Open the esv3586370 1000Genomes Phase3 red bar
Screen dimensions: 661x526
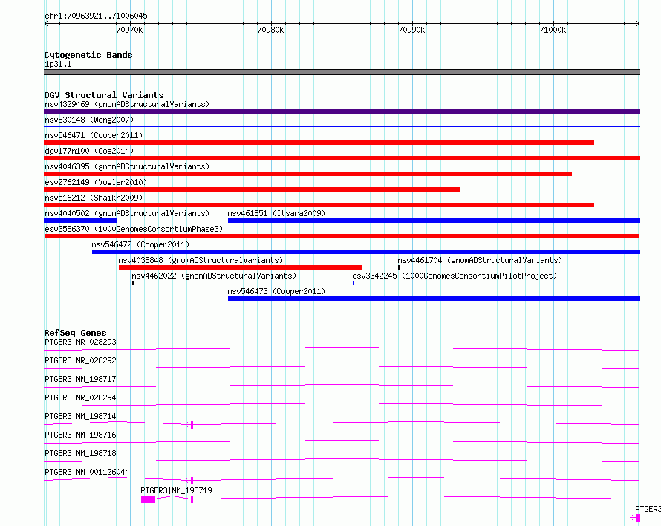[x=342, y=236]
